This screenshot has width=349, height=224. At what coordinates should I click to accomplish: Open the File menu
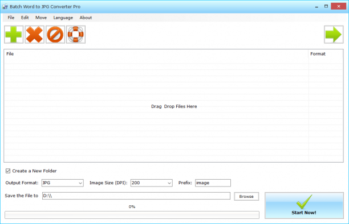coord(11,18)
